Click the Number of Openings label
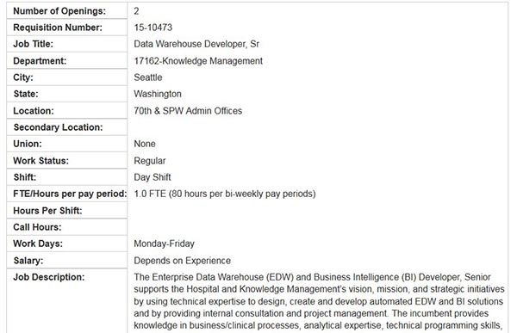517x333 pixels. 59,11
